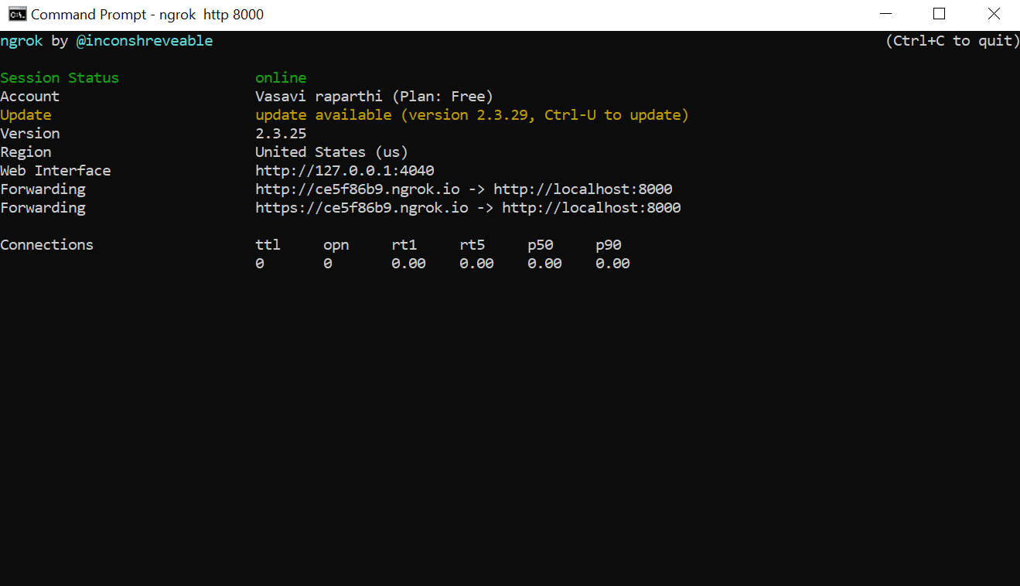Click the Command Prompt icon in title bar

[x=16, y=14]
